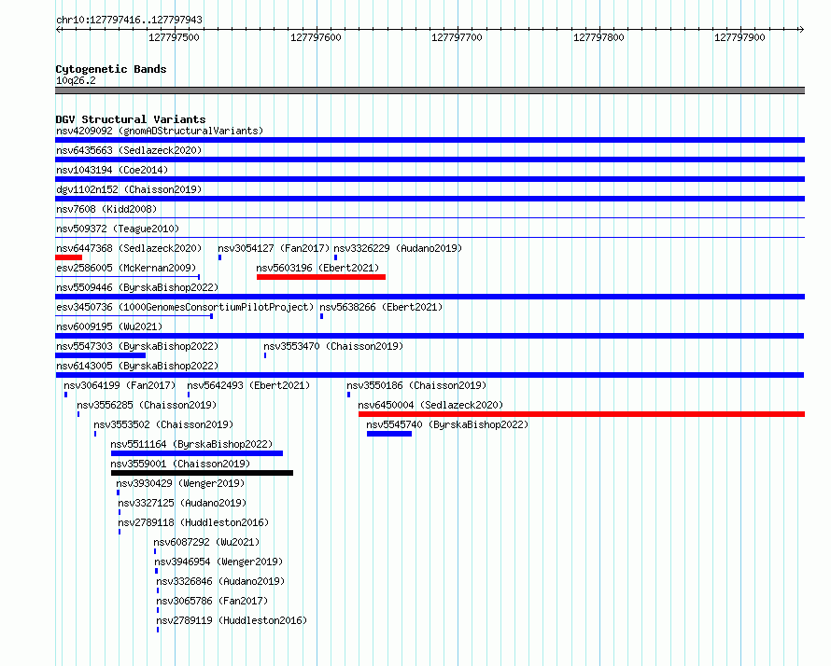Open nsv3326846 (Audano2019) label

pyautogui.click(x=220, y=581)
